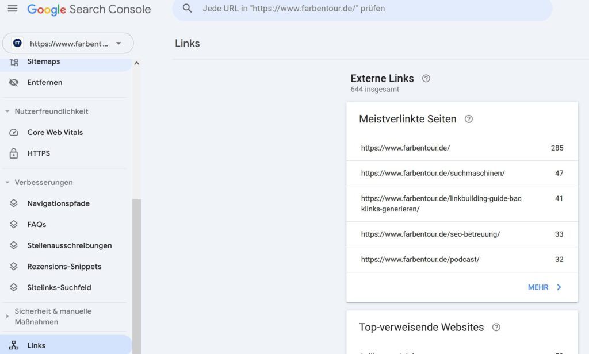Click the Core Web Vitals gauge icon
Viewport: 589px width, 354px height.
(x=14, y=132)
